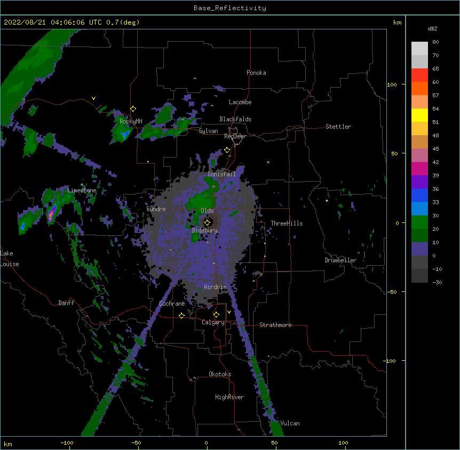
Task: Click the yellow V marker northwest of RockyMH
Action: 93,98
